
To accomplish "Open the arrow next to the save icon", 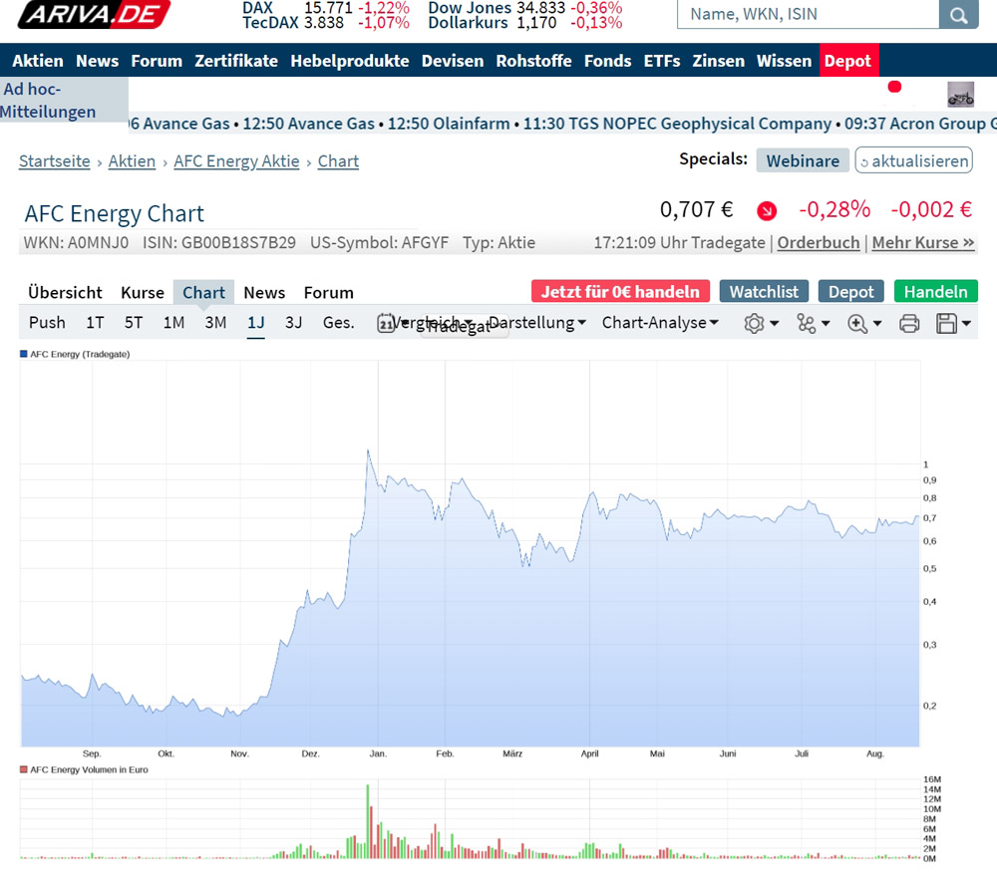I will tap(966, 324).
